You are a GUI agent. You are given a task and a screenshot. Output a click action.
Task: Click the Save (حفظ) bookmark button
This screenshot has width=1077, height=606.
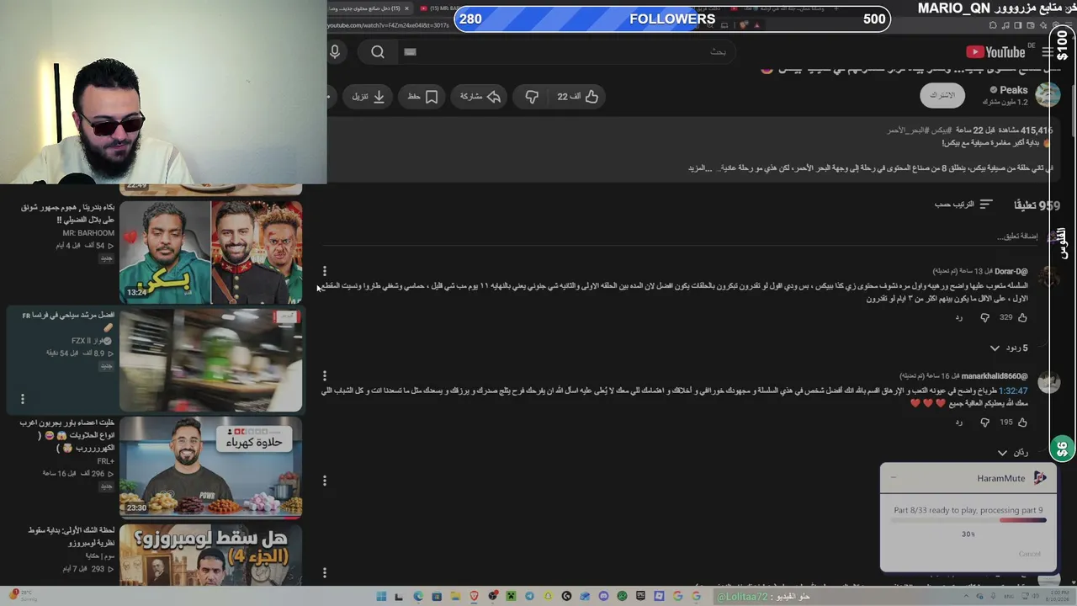pyautogui.click(x=423, y=97)
